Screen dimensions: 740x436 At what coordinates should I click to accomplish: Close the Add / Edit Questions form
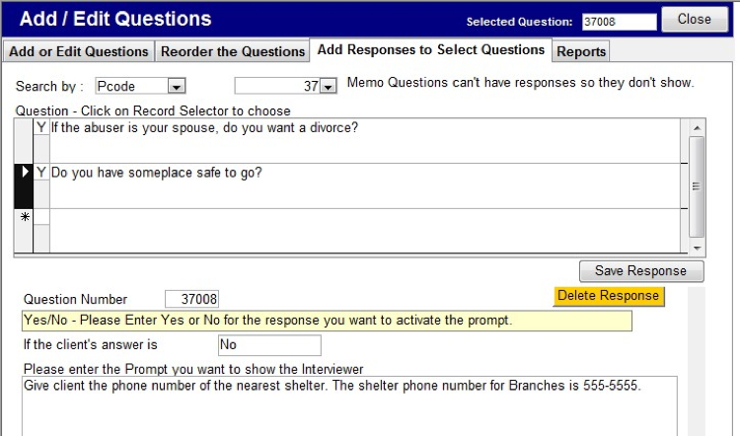click(x=694, y=20)
